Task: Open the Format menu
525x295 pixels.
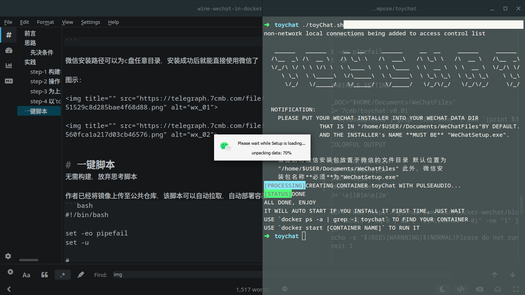Action: tap(45, 22)
